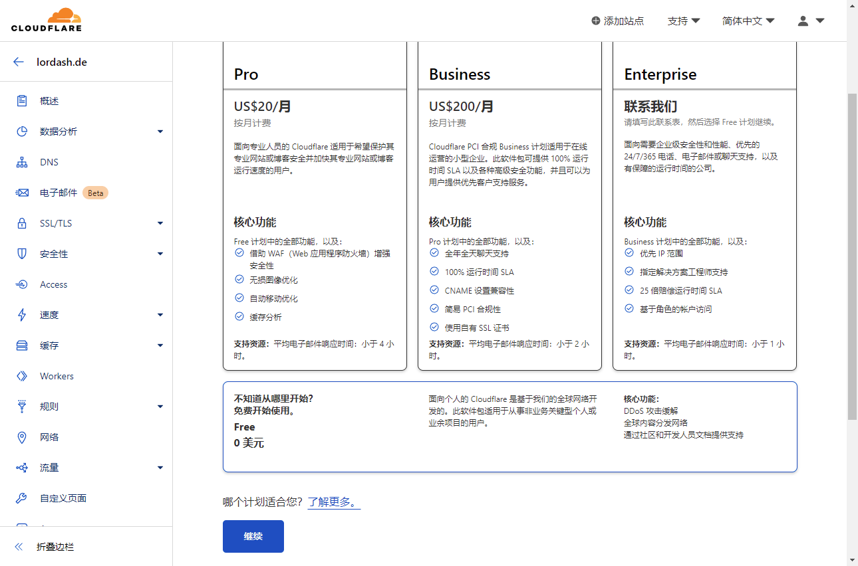858x566 pixels.
Task: Click the 安全性 shield icon
Action: tap(22, 254)
